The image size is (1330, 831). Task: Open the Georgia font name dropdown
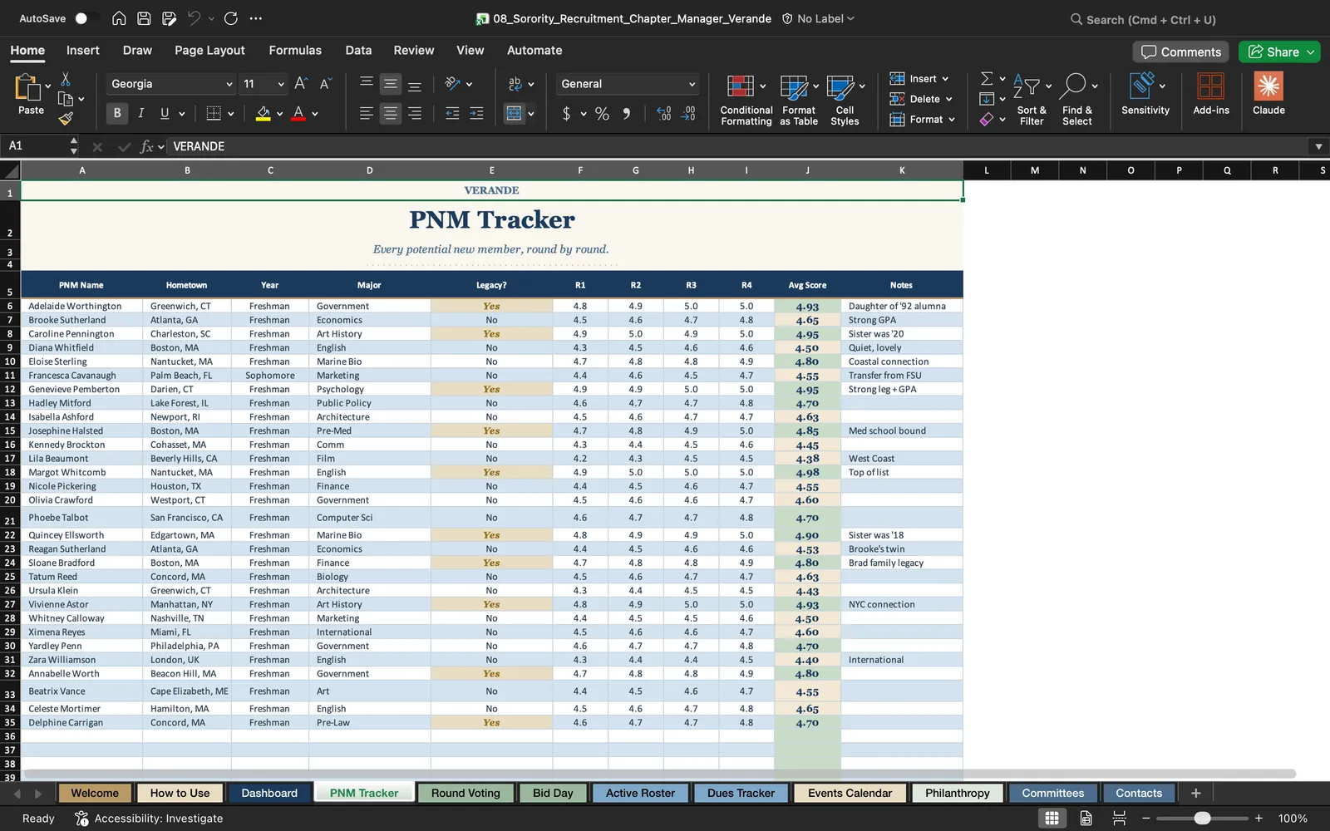tap(229, 84)
